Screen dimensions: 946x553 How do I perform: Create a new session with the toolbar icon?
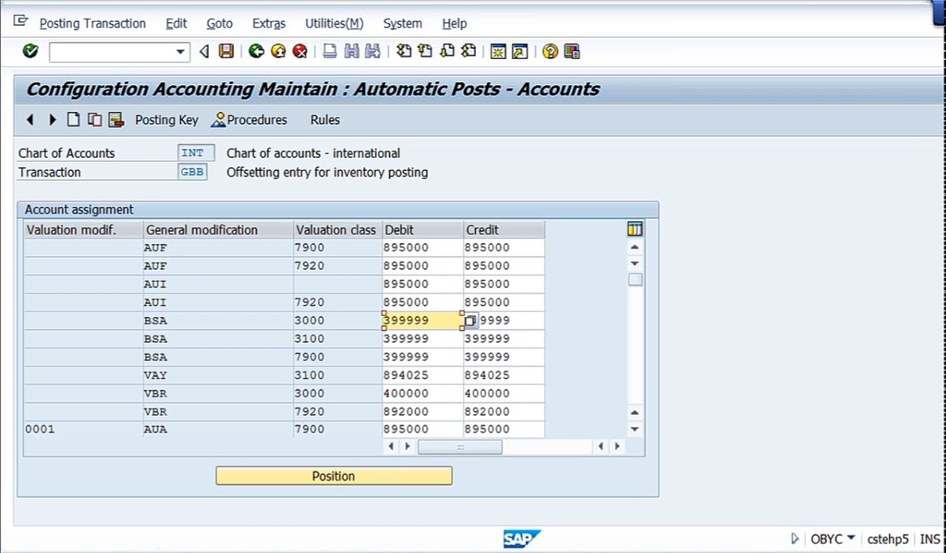498,51
